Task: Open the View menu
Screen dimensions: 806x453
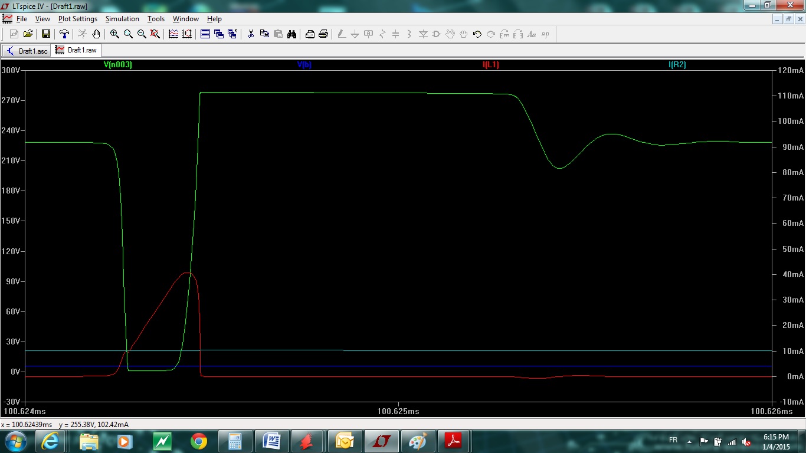Action: click(42, 19)
